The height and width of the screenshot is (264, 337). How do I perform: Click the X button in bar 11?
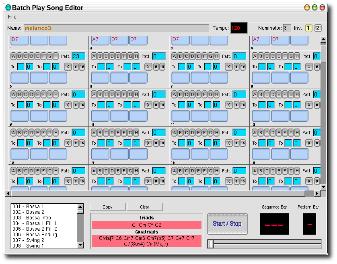point(228,105)
